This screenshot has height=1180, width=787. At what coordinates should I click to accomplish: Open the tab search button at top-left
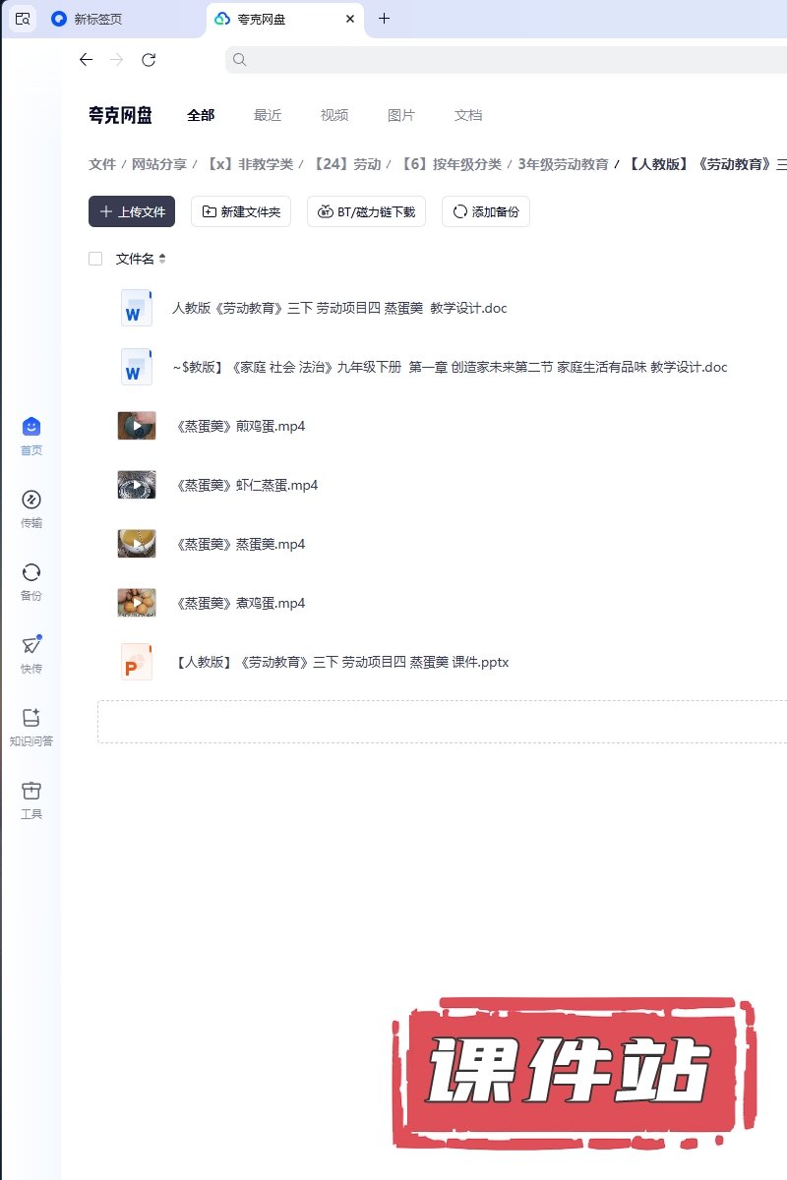[x=23, y=19]
